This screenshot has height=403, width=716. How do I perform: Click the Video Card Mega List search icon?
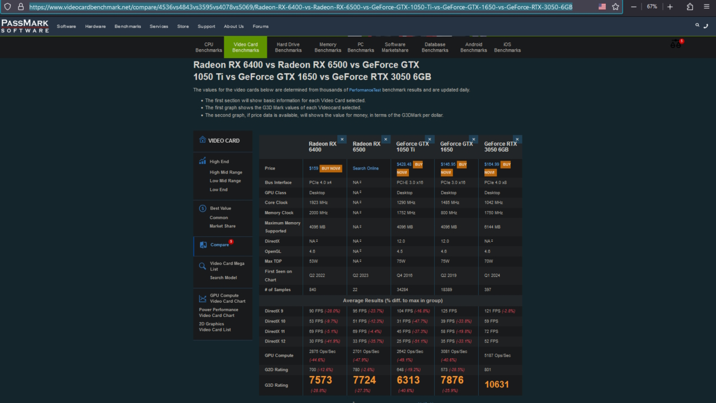202,266
